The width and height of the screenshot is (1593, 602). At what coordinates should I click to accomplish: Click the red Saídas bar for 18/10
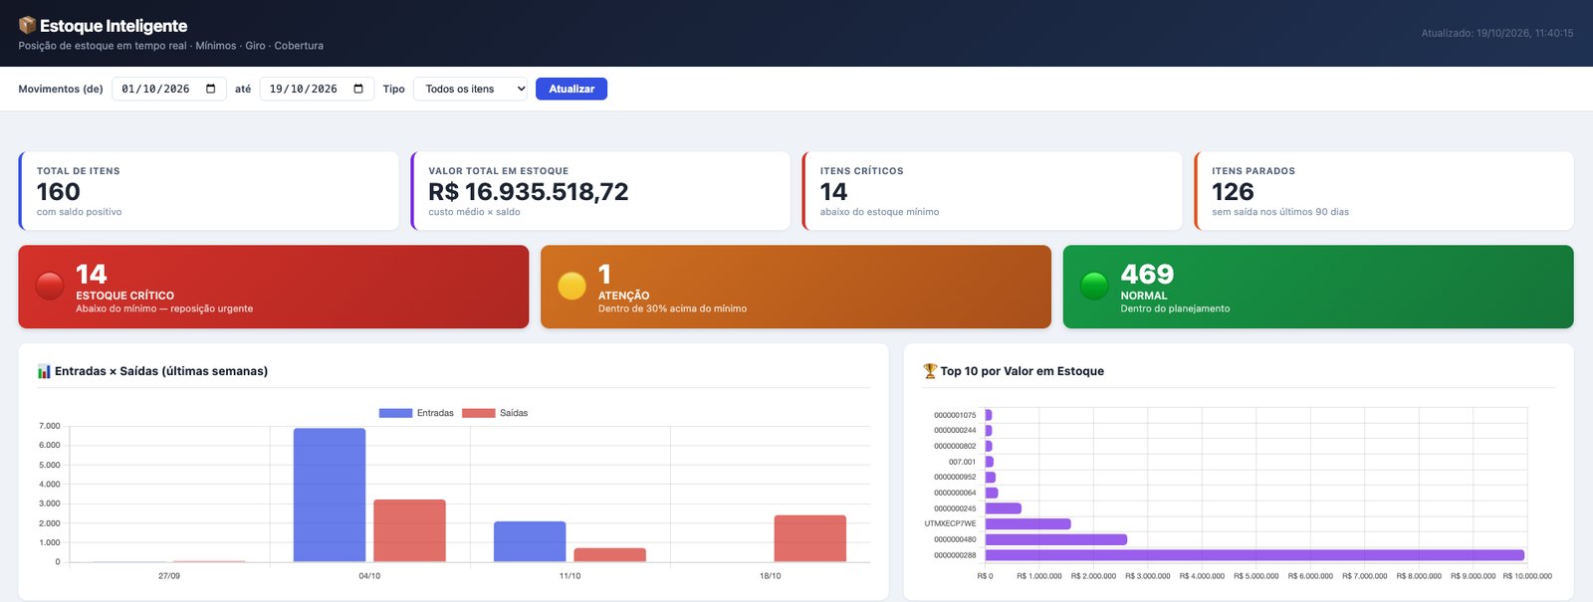click(x=810, y=538)
